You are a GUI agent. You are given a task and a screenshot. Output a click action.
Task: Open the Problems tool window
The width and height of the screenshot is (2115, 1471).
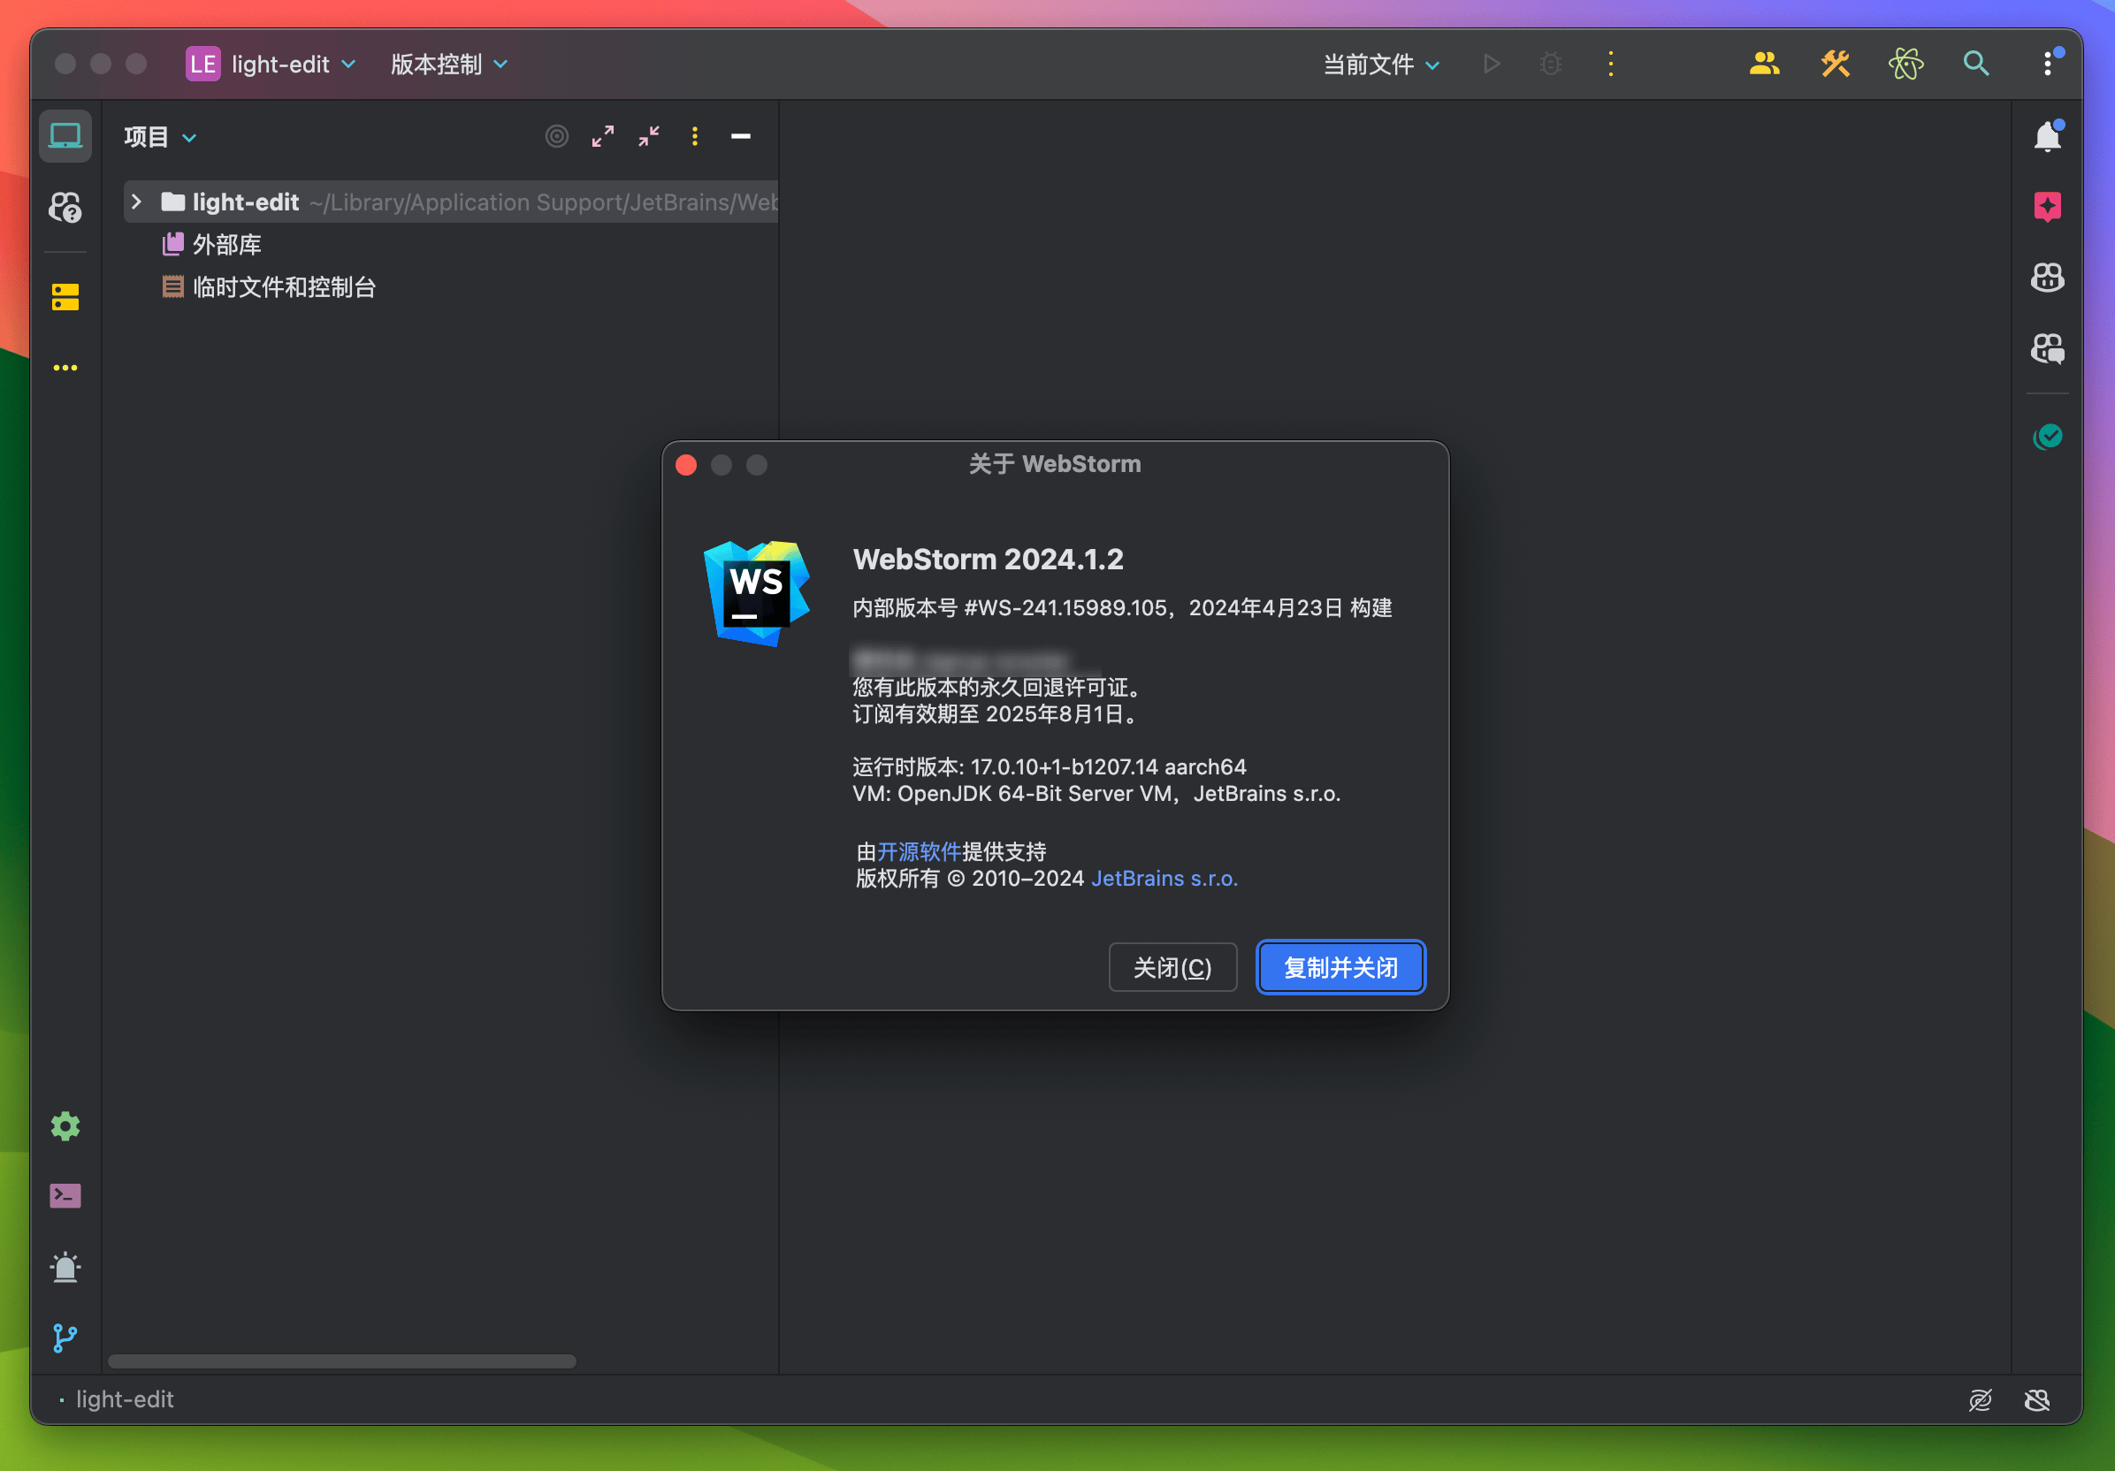coord(65,1267)
